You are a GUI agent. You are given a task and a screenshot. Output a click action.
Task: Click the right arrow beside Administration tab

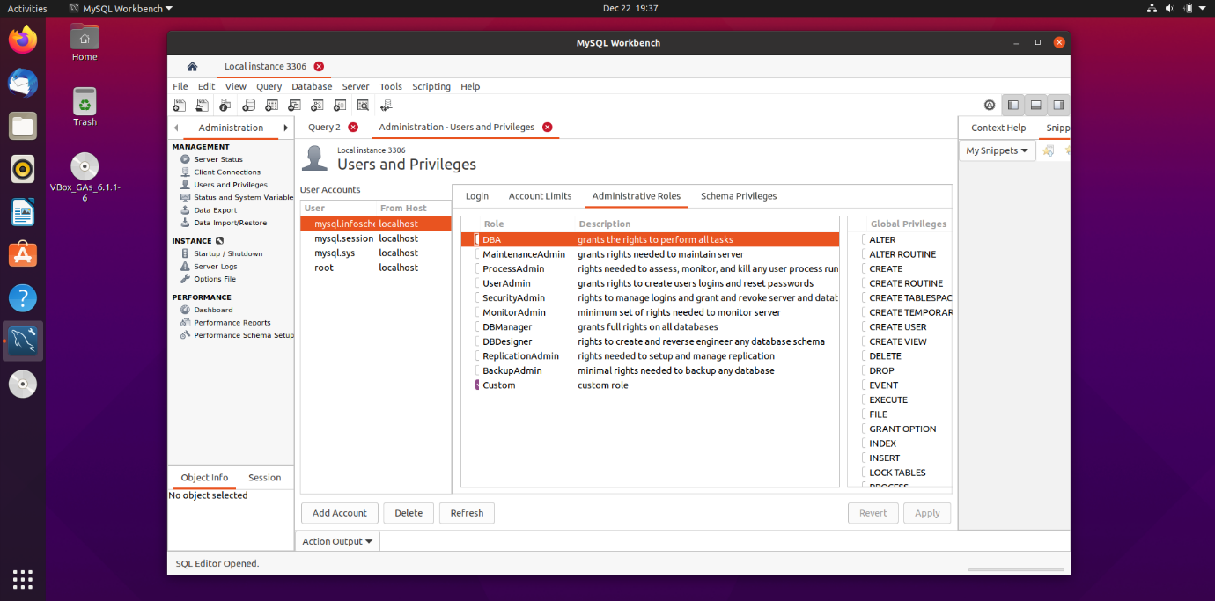point(285,128)
